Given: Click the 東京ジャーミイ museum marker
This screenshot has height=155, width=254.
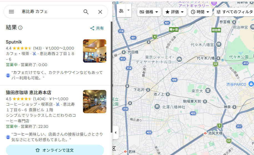Looking at the screenshot, I should pyautogui.click(x=179, y=59).
